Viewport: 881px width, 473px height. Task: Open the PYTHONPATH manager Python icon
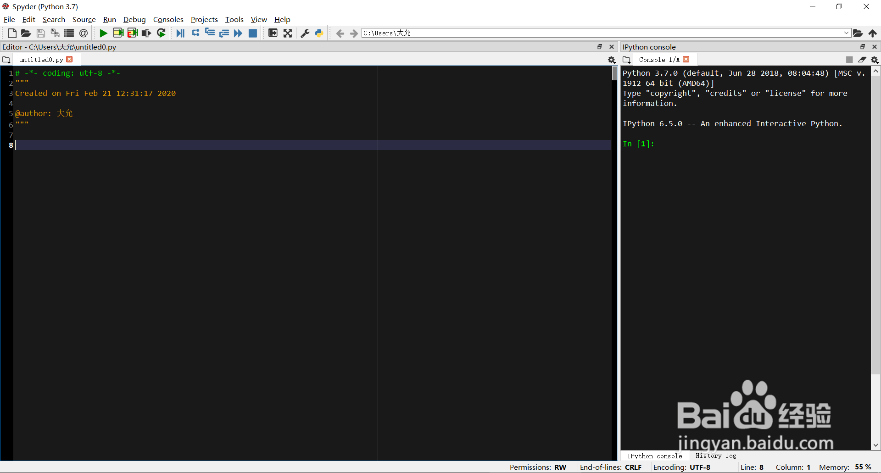(319, 33)
